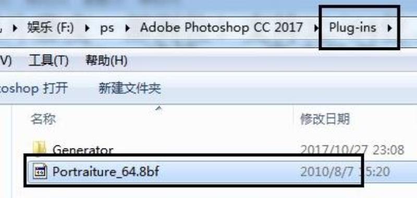
Task: Open the dropdown arrow after ps
Action: 127,28
